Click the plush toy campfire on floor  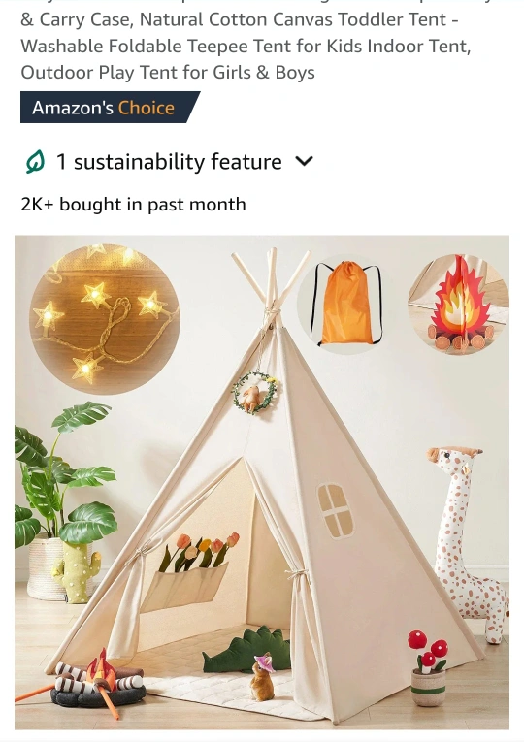[97, 680]
